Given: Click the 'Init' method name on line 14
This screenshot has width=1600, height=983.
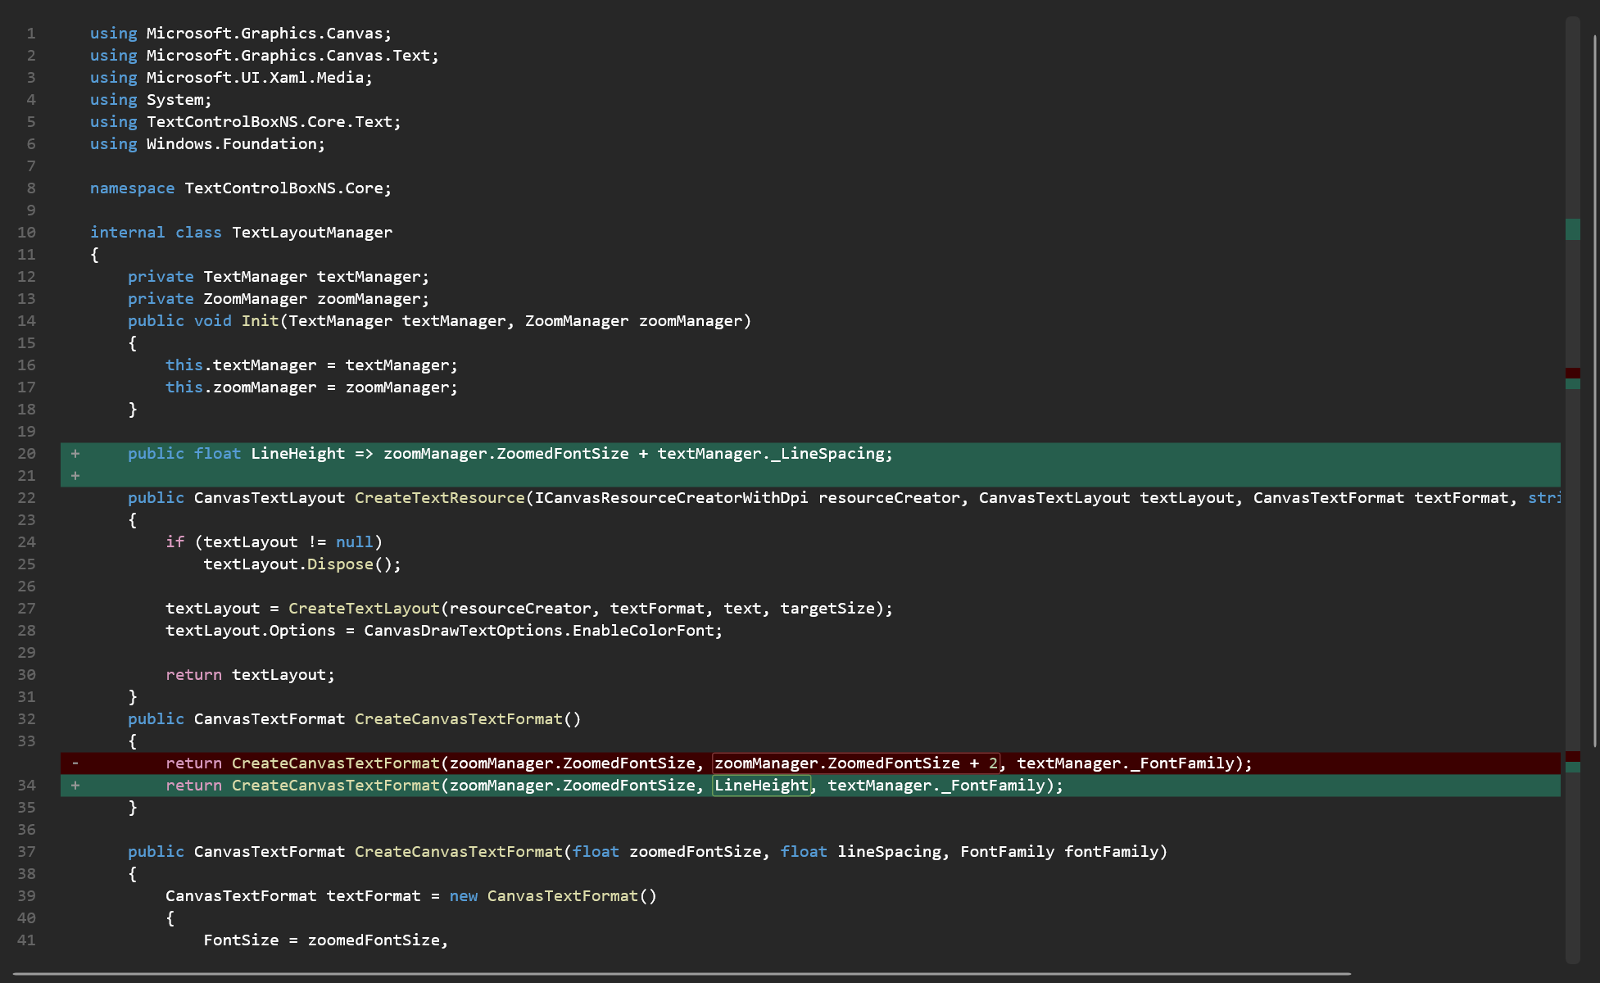Looking at the screenshot, I should click(x=260, y=321).
